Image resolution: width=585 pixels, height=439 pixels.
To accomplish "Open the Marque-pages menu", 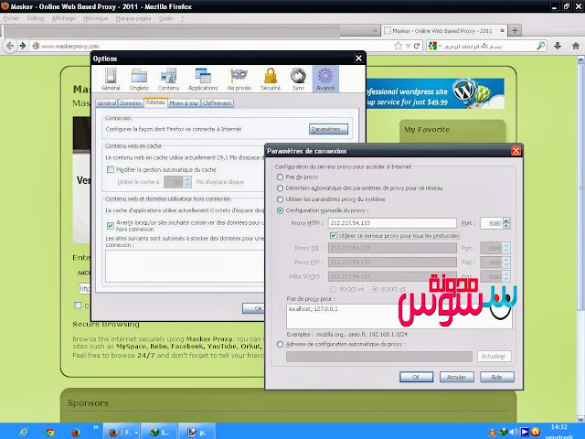I will (x=133, y=18).
